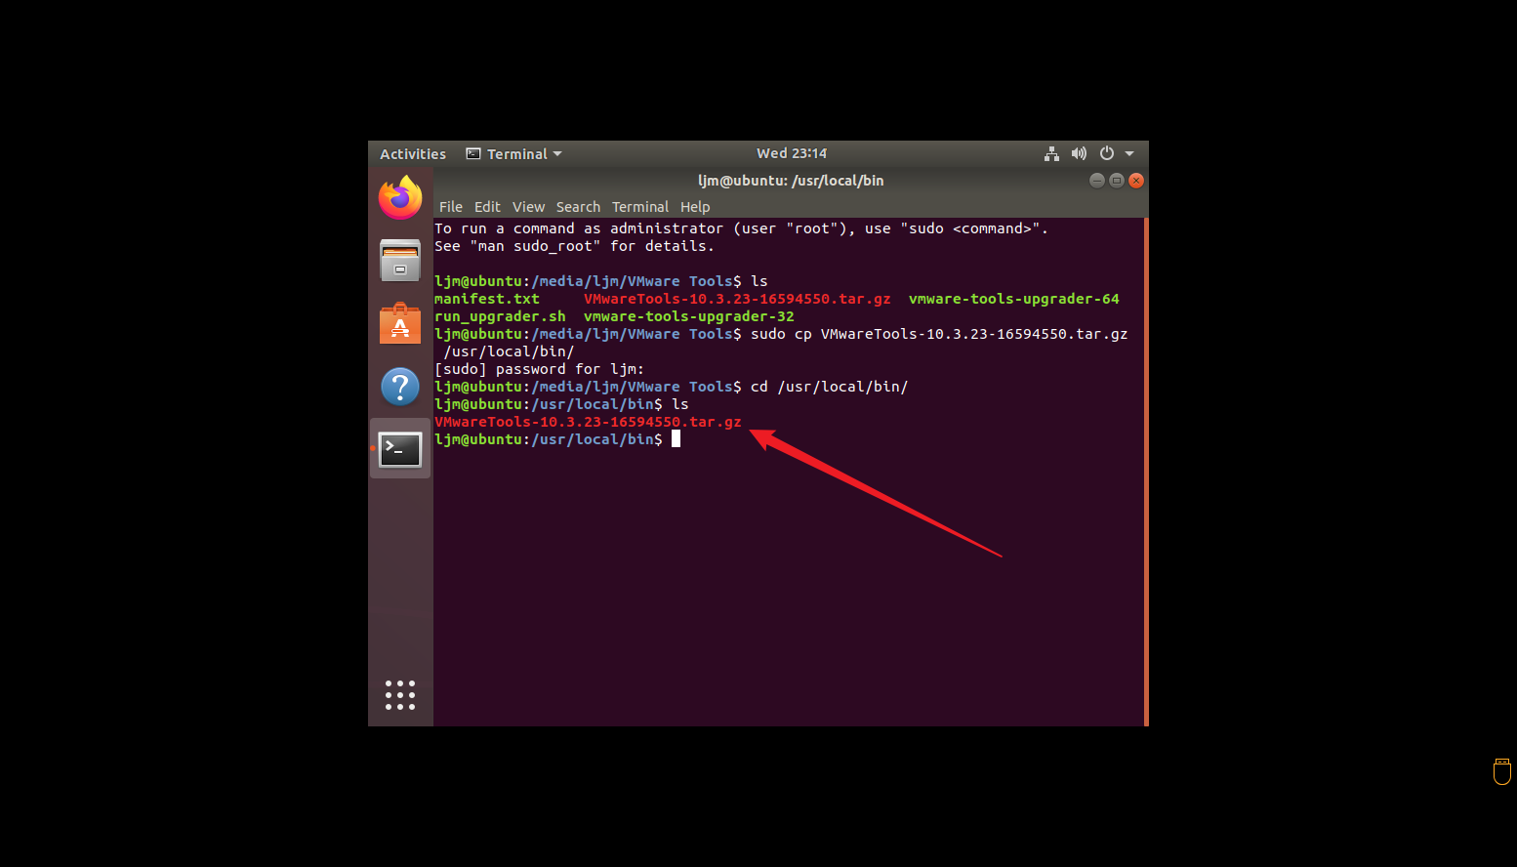Screen dimensions: 1517x867
Task: Click the 'cd /usr/local/bin/' command text
Action: coord(830,387)
